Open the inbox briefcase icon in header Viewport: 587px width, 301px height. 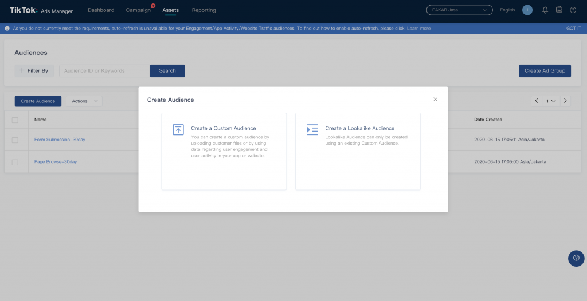[x=559, y=10]
